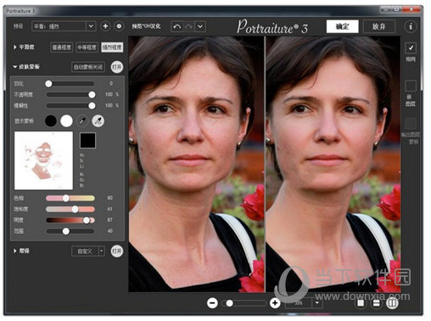Choose white mask display circle
The image size is (431, 321).
[66, 121]
